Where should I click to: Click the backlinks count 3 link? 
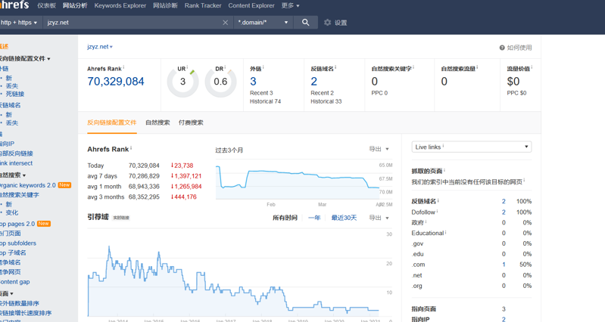point(253,82)
